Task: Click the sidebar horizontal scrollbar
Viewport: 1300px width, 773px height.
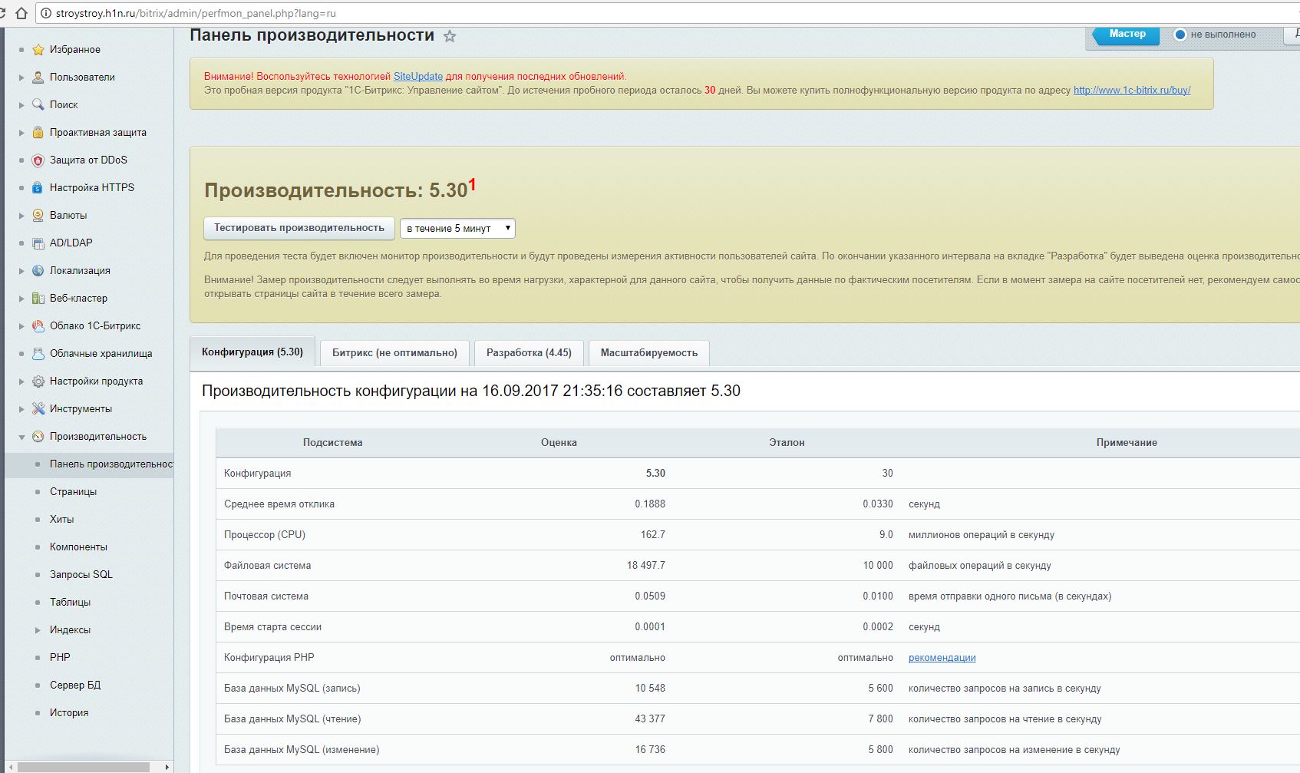Action: pos(84,767)
